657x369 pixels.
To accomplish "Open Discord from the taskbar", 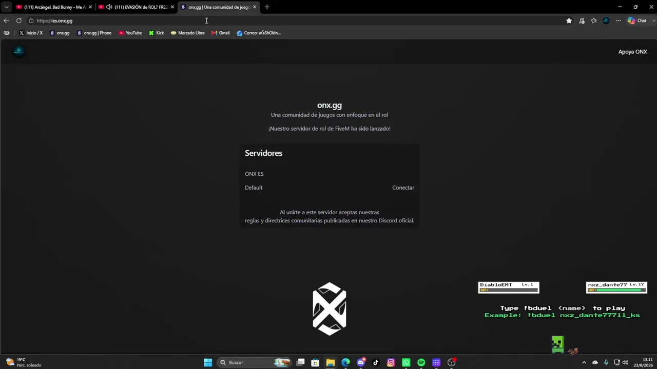I will (361, 362).
